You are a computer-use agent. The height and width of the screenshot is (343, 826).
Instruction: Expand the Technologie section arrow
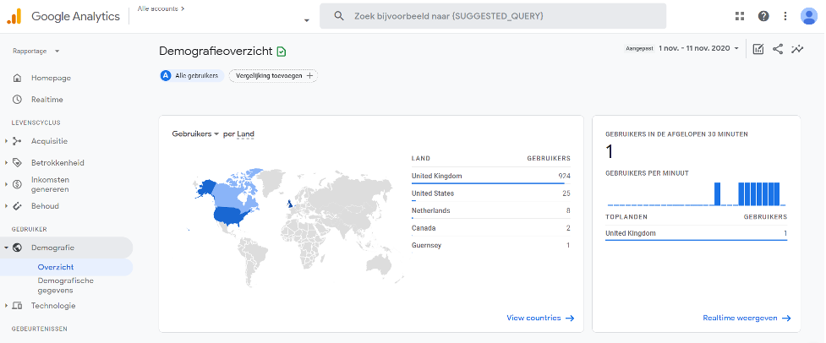(x=6, y=306)
